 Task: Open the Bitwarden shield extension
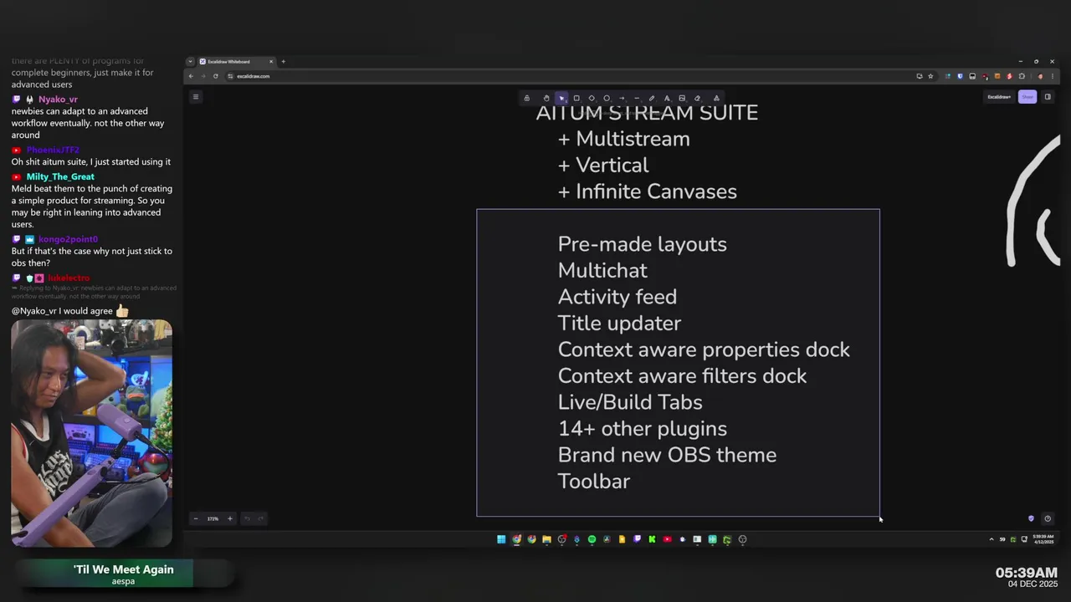pyautogui.click(x=960, y=76)
